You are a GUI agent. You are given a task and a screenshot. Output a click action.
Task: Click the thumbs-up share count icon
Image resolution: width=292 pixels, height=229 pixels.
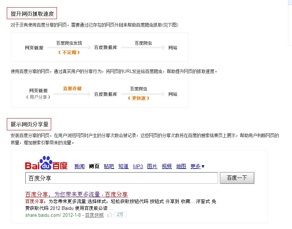pos(110,215)
